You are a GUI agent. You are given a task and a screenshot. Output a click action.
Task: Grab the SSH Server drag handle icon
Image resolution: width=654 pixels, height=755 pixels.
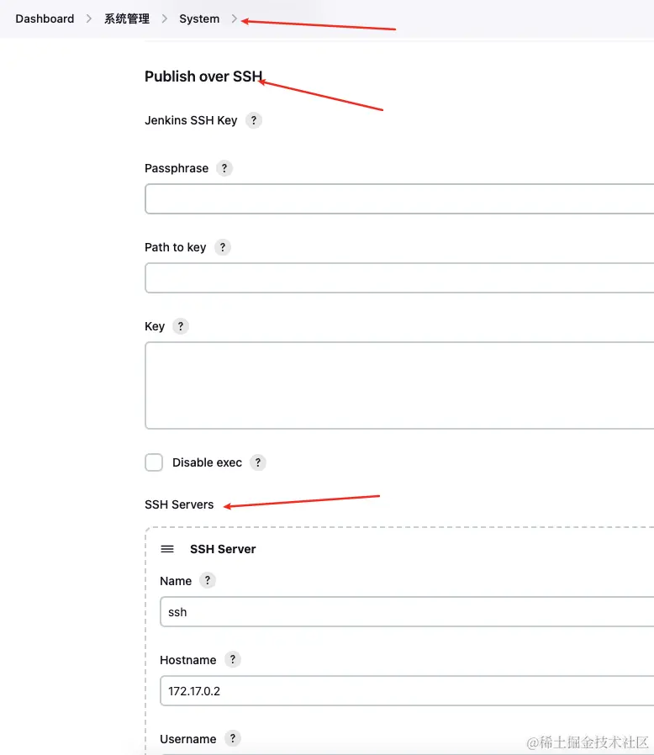pyautogui.click(x=167, y=549)
